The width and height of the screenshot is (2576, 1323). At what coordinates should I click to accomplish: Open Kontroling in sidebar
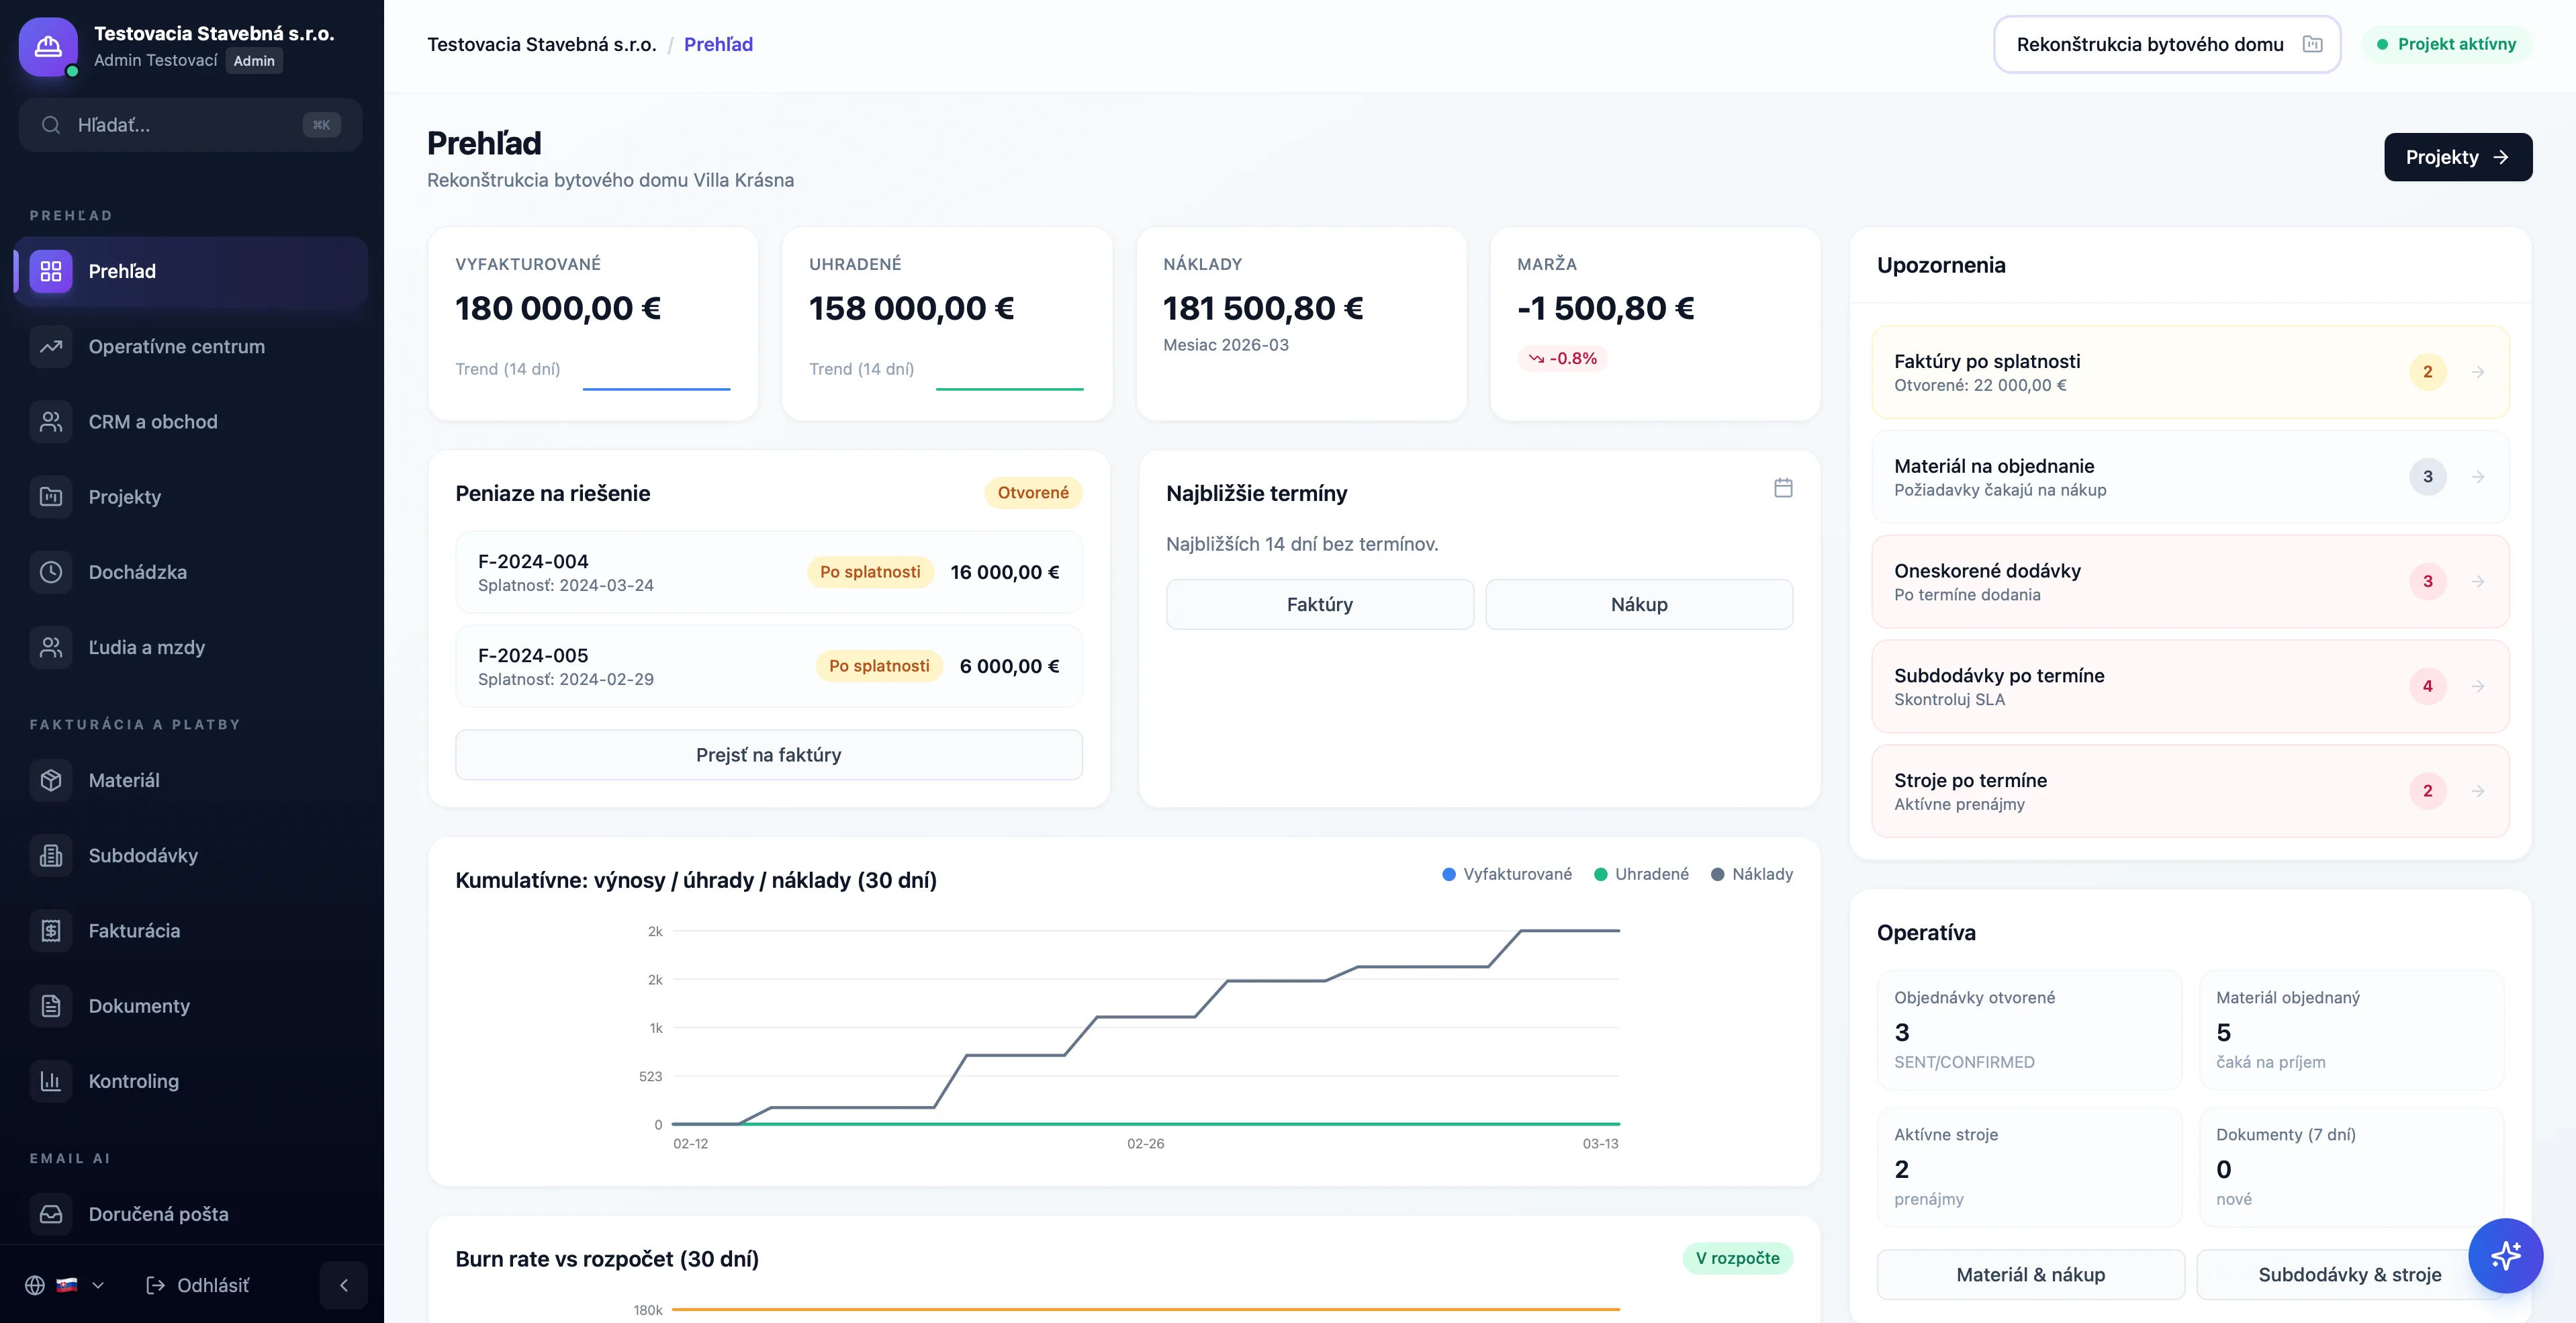pos(191,1081)
